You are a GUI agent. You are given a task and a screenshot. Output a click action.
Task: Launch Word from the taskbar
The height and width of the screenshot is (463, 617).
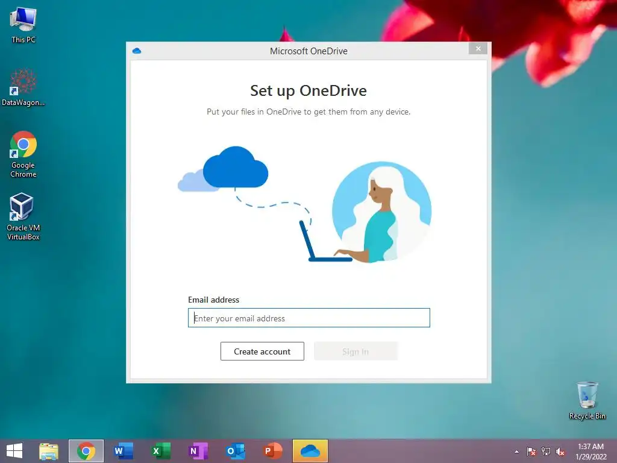123,451
